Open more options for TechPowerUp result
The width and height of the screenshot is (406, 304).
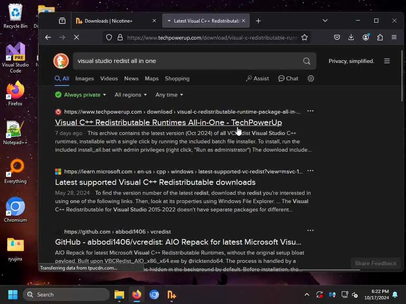click(x=310, y=111)
